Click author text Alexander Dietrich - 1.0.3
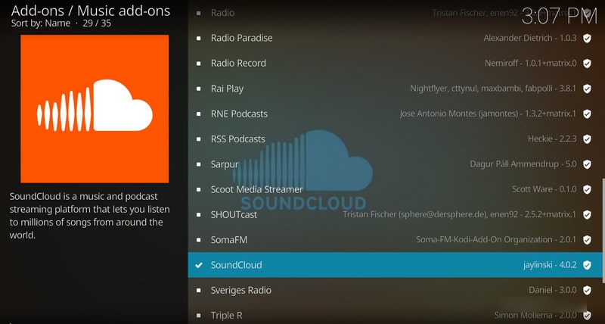 point(530,38)
